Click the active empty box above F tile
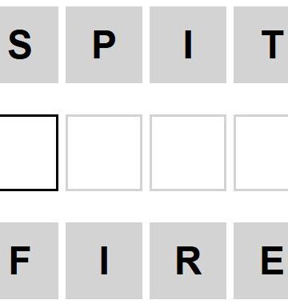Image resolution: width=288 pixels, height=308 pixels. tap(29, 153)
